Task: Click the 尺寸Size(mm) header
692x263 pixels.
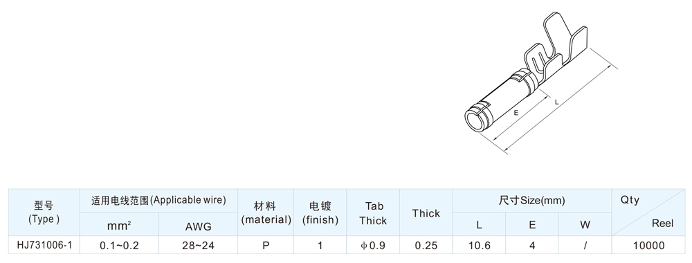Action: click(x=531, y=200)
